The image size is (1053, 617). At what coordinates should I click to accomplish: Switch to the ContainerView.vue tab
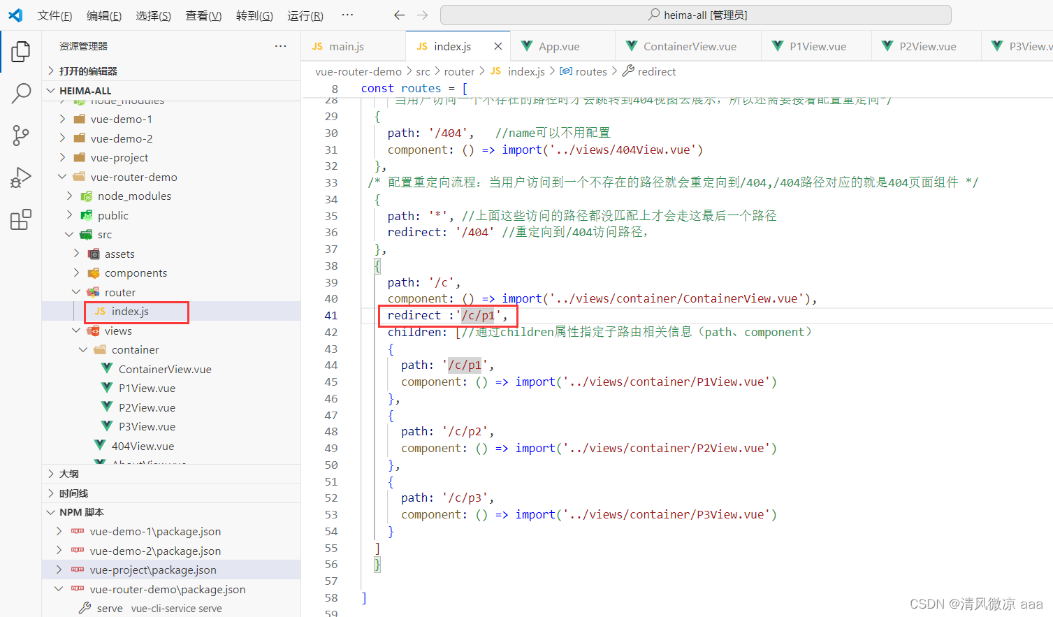(x=688, y=46)
